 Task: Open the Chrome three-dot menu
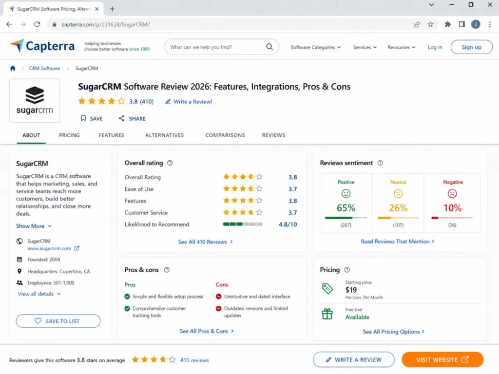tap(490, 24)
